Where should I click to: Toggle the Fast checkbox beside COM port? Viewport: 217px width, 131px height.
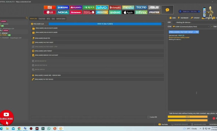click(x=212, y=26)
